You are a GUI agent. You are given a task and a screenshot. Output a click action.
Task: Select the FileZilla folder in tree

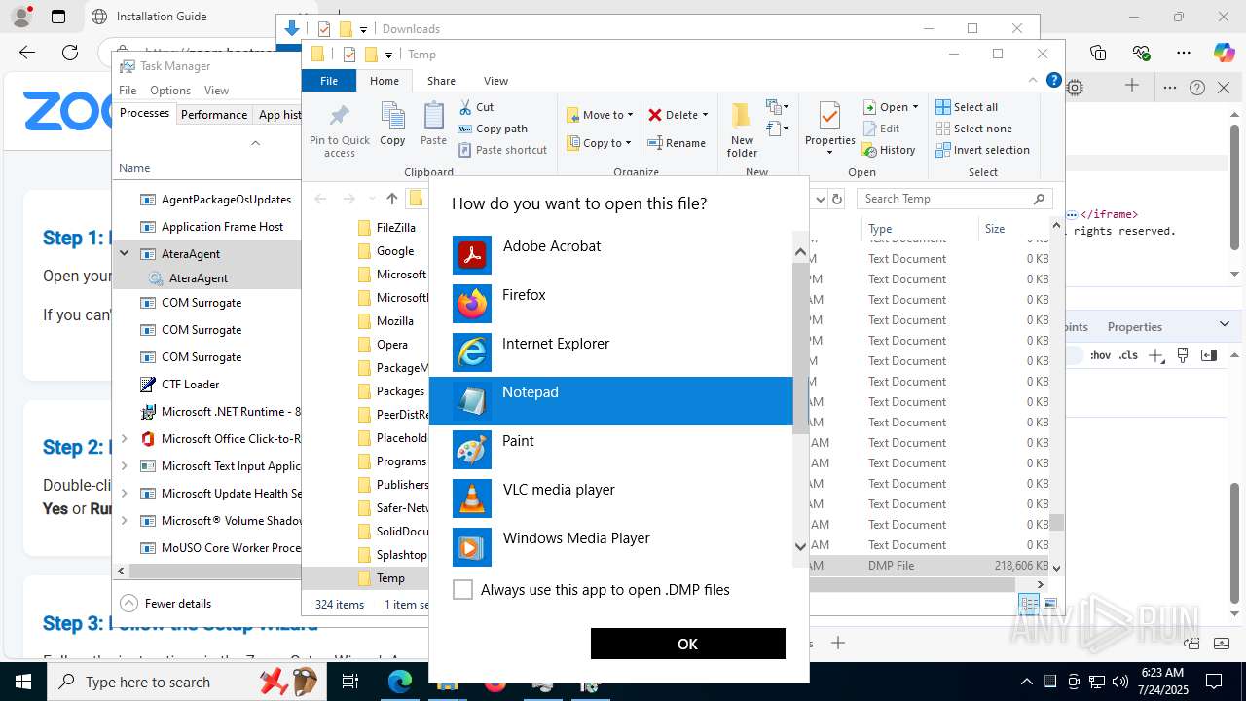click(394, 228)
